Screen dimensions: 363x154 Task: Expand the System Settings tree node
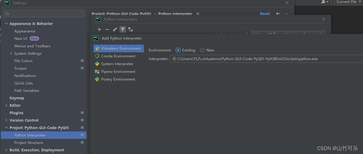tap(11, 53)
